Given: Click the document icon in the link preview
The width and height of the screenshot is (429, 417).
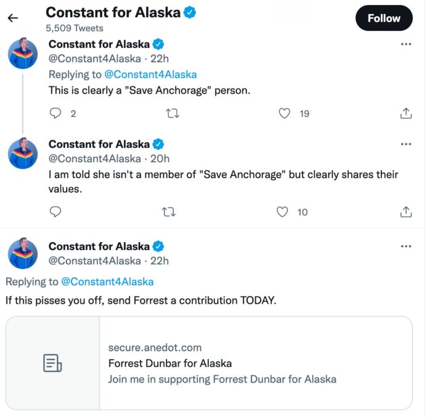Looking at the screenshot, I should tap(52, 363).
